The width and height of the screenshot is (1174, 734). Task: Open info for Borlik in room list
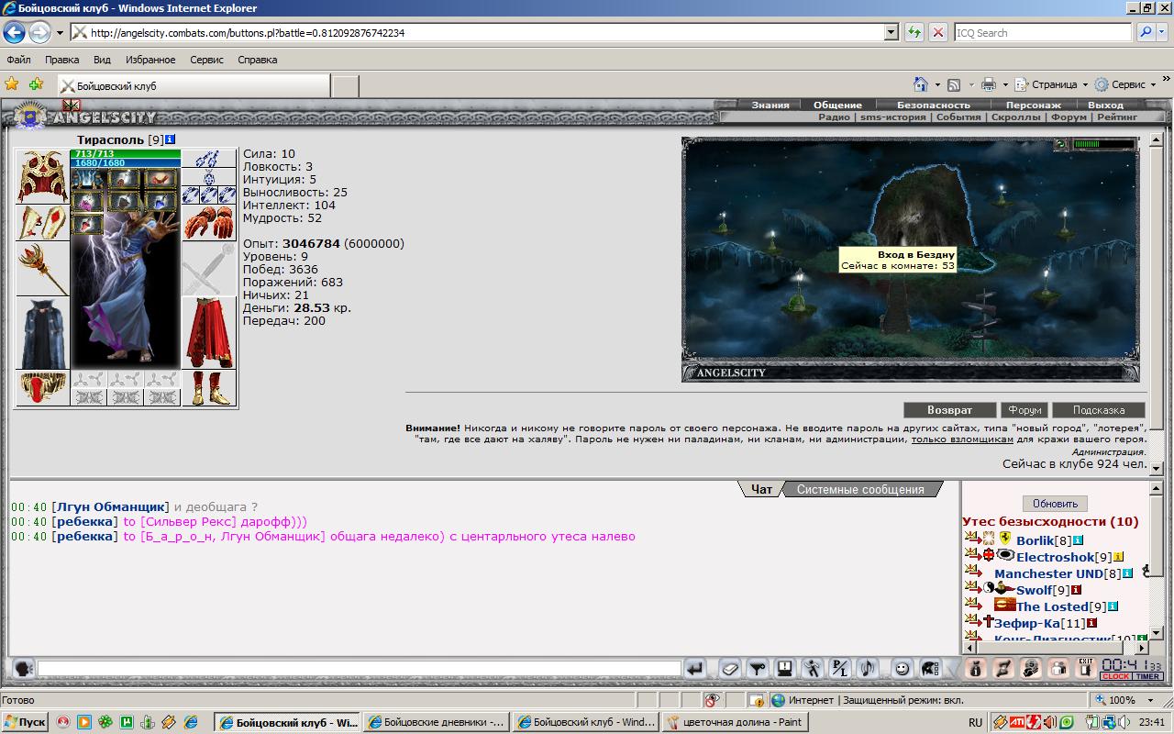point(1079,541)
